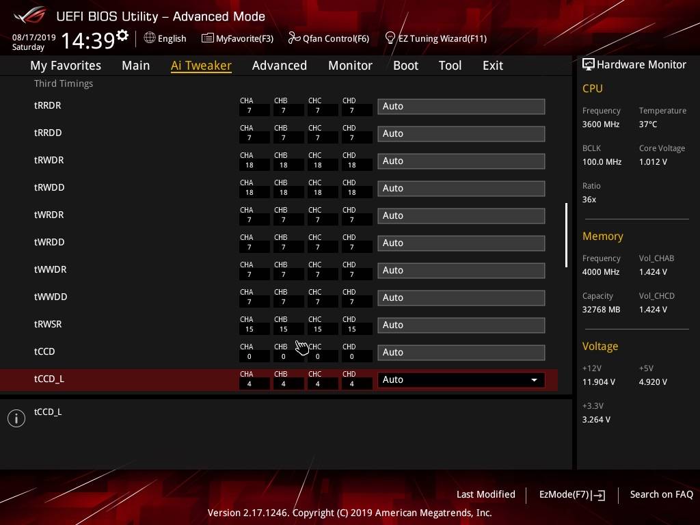The width and height of the screenshot is (700, 525).
Task: Click the +12V reading 11.904 V
Action: pos(599,382)
